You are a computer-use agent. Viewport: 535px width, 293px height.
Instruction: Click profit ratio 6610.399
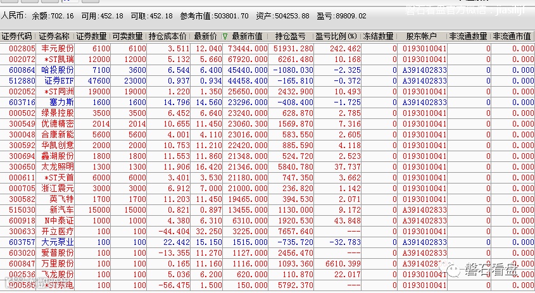click(x=343, y=264)
